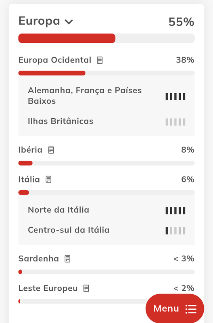Click confidence bars for Ilhas Britânicas
213x323 pixels.
[175, 122]
